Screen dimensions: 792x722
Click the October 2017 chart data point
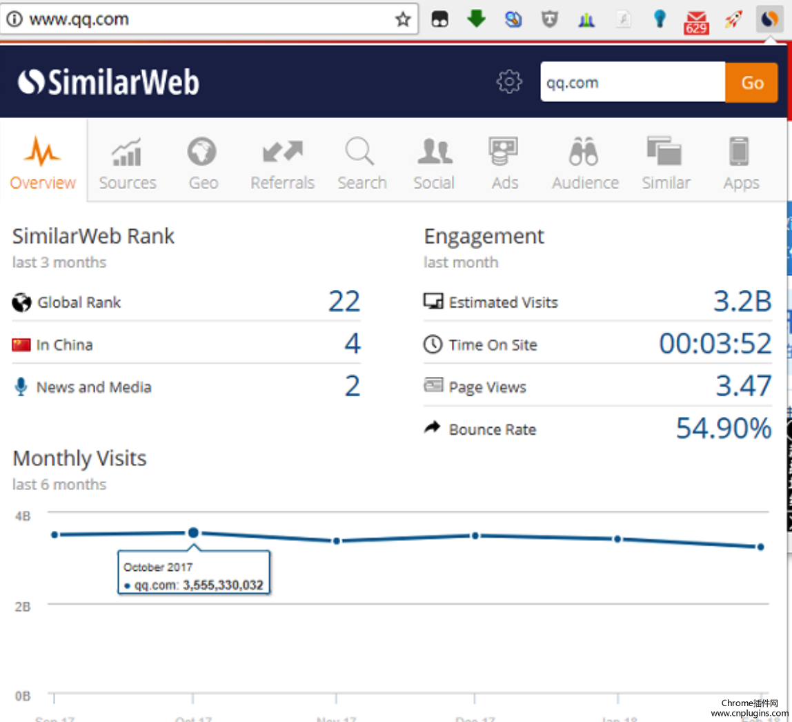coord(193,533)
